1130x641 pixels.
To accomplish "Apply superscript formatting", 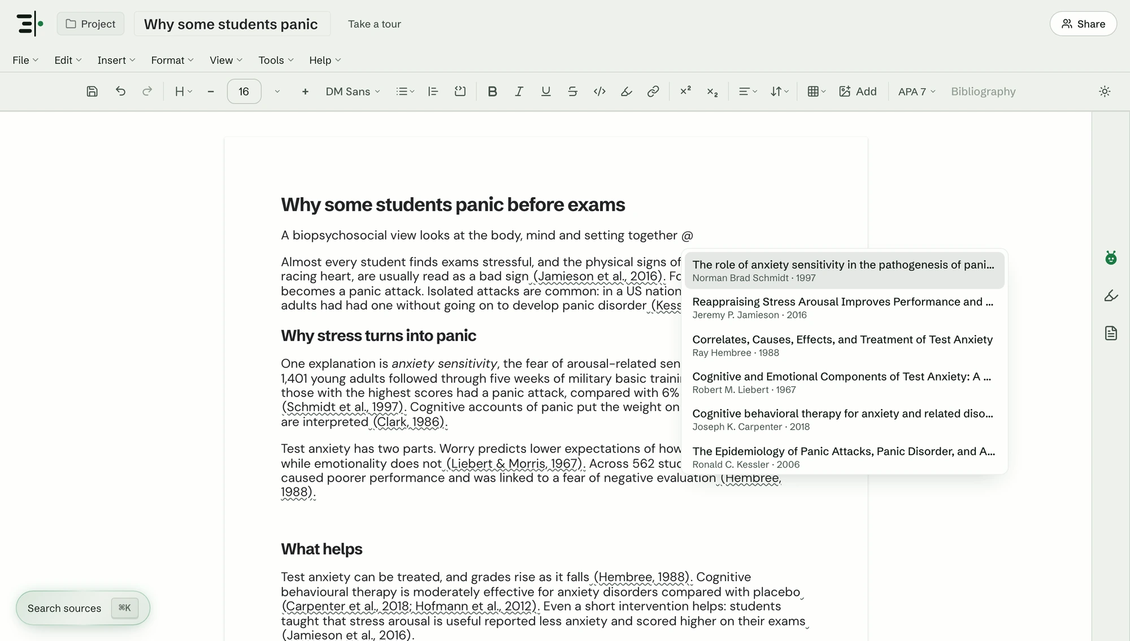I will (x=685, y=91).
